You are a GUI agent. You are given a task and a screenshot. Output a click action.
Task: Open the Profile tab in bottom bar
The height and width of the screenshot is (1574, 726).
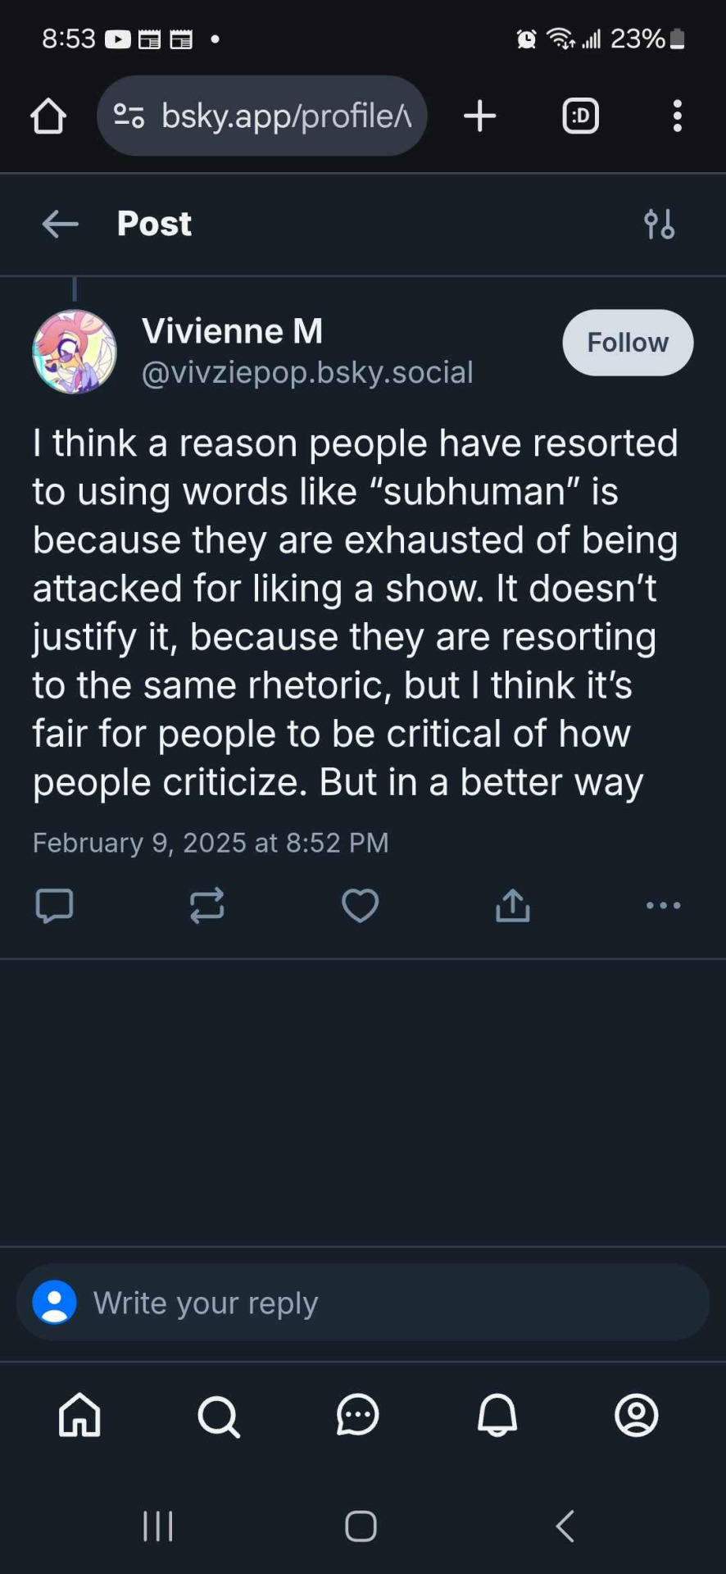click(x=637, y=1415)
